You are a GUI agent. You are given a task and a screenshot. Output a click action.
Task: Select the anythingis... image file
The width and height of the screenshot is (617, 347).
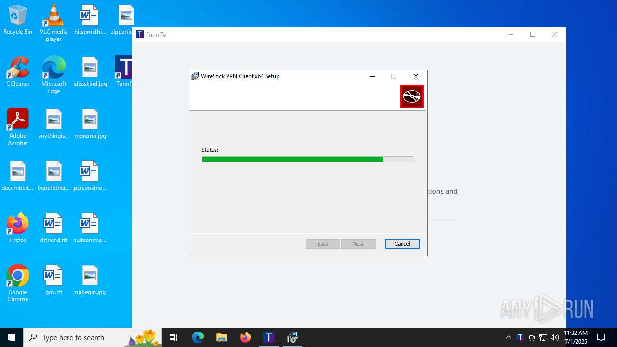[x=54, y=124]
